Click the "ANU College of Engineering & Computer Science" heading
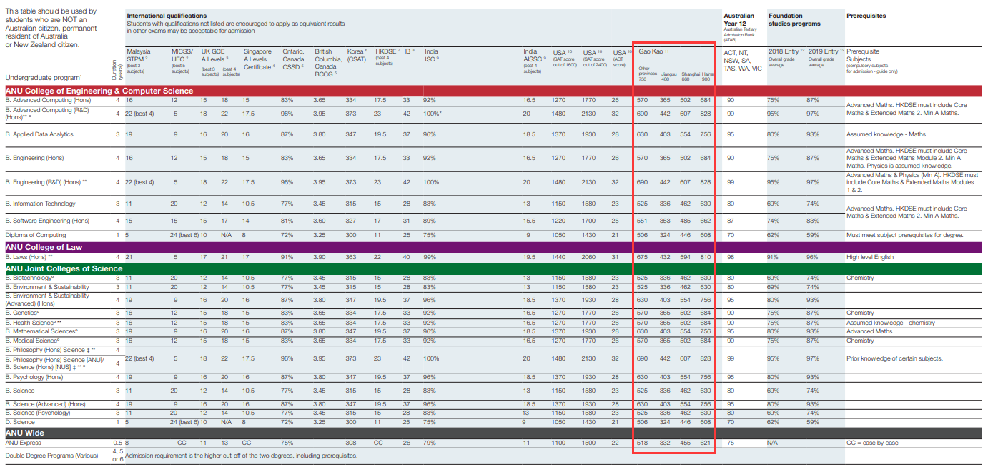 coord(99,91)
